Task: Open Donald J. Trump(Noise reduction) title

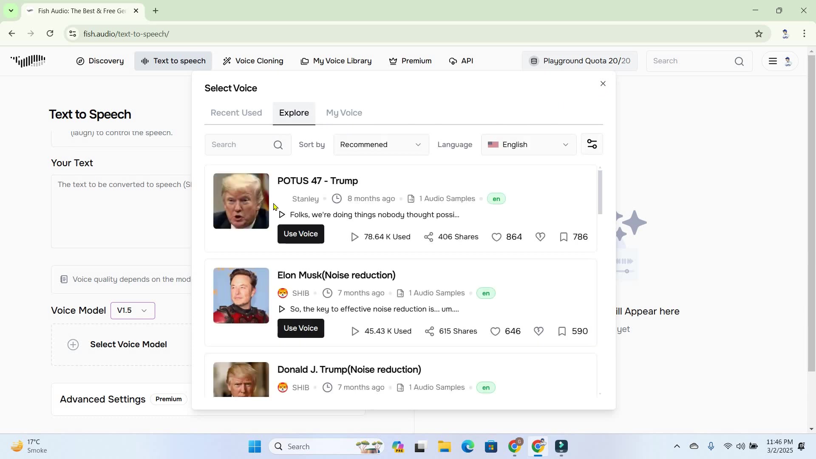Action: (x=349, y=370)
